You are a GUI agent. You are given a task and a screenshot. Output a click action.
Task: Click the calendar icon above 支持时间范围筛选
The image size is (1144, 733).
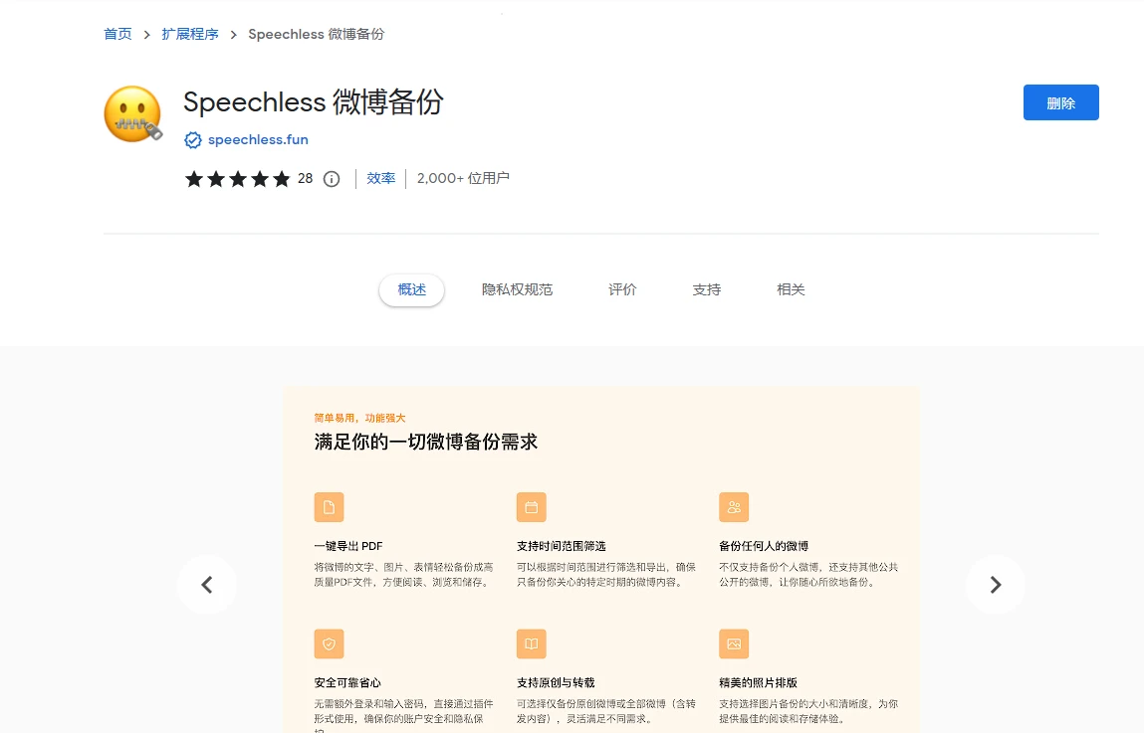[531, 507]
